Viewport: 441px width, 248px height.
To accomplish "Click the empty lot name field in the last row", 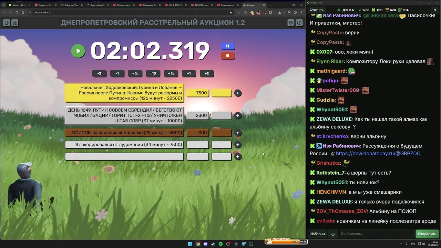I will pos(124,157).
